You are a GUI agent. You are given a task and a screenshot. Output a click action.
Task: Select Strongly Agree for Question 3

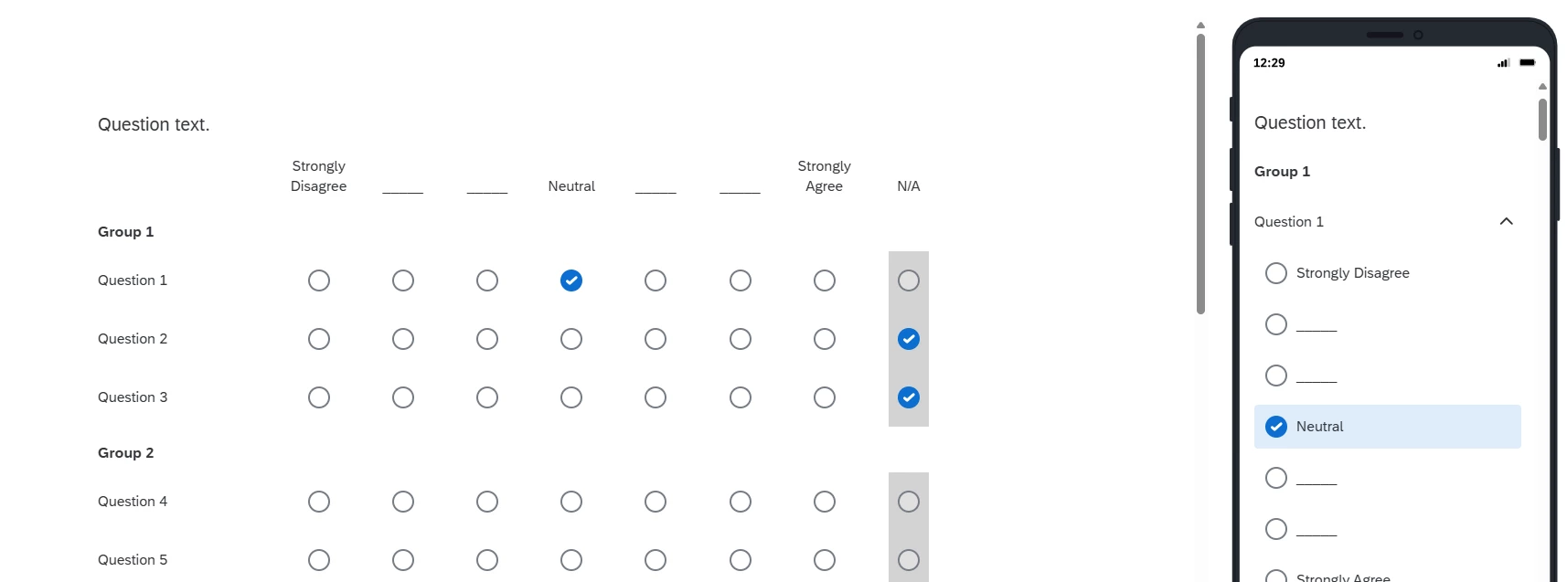825,397
